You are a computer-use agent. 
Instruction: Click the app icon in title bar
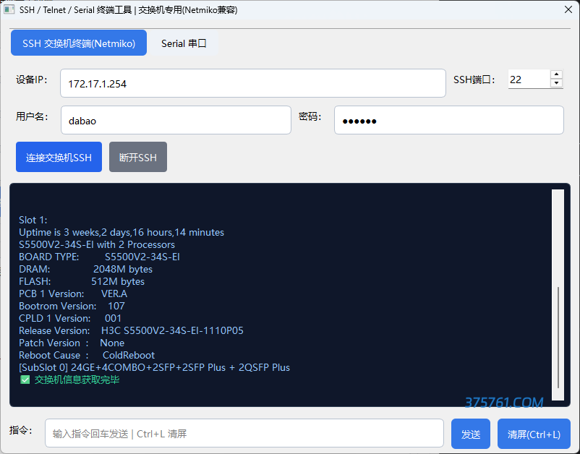(9, 9)
